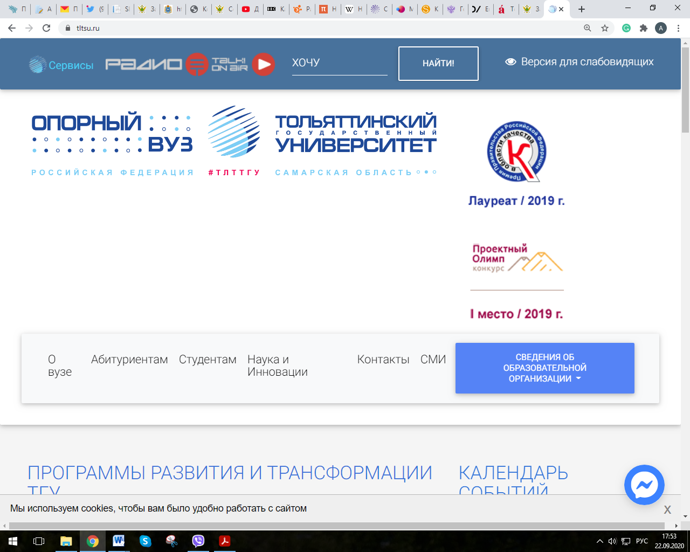Start the radio with the red play button
Viewport: 690px width, 552px height.
click(264, 65)
